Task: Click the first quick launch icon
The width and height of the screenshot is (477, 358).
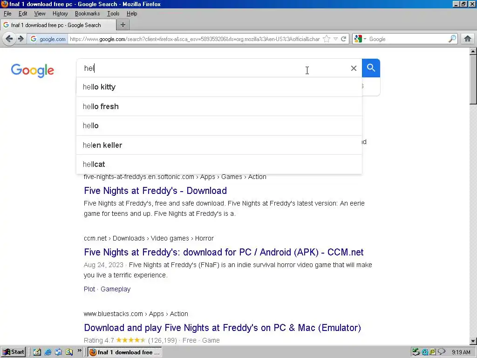Action: pos(37,352)
